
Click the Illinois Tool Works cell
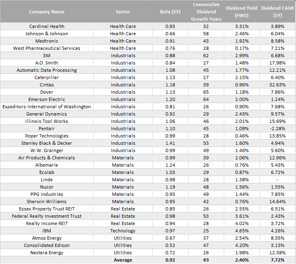(x=47, y=121)
